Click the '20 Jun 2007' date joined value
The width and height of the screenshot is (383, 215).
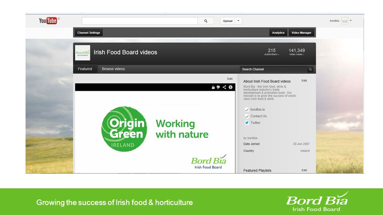click(301, 144)
